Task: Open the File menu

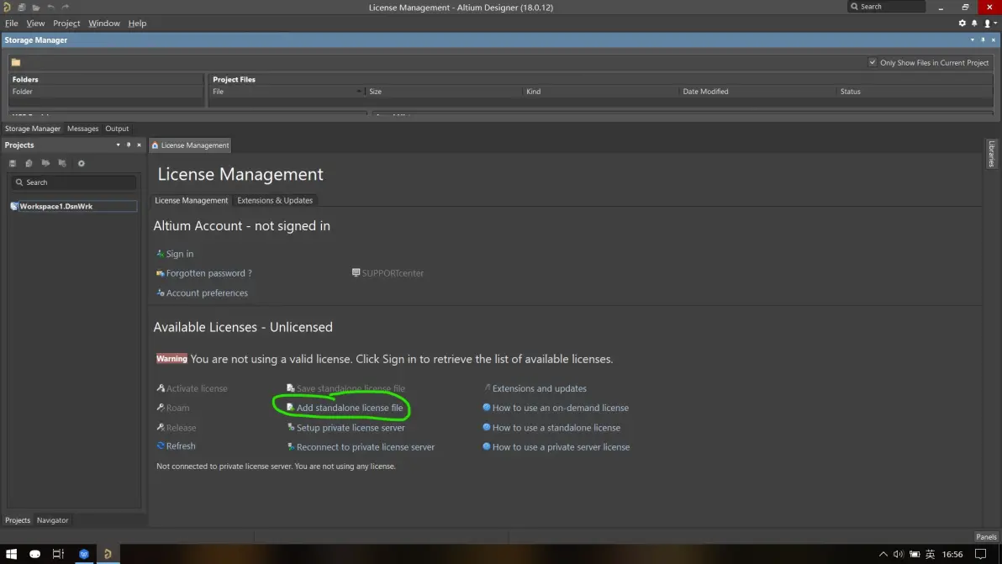Action: click(x=12, y=23)
